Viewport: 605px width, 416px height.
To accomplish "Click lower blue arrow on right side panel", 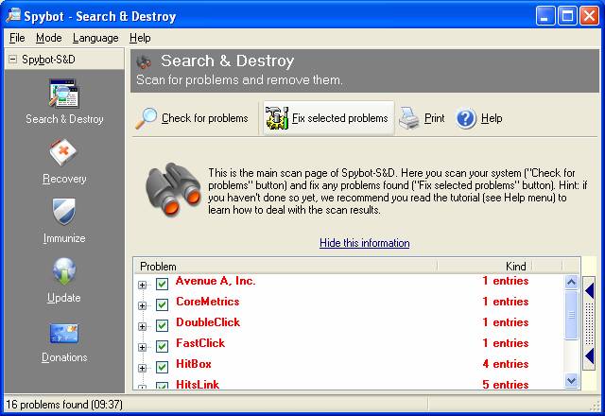I will [589, 355].
